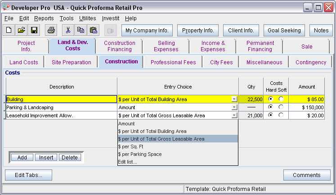Select Soft cost radio for Building row

281,99
